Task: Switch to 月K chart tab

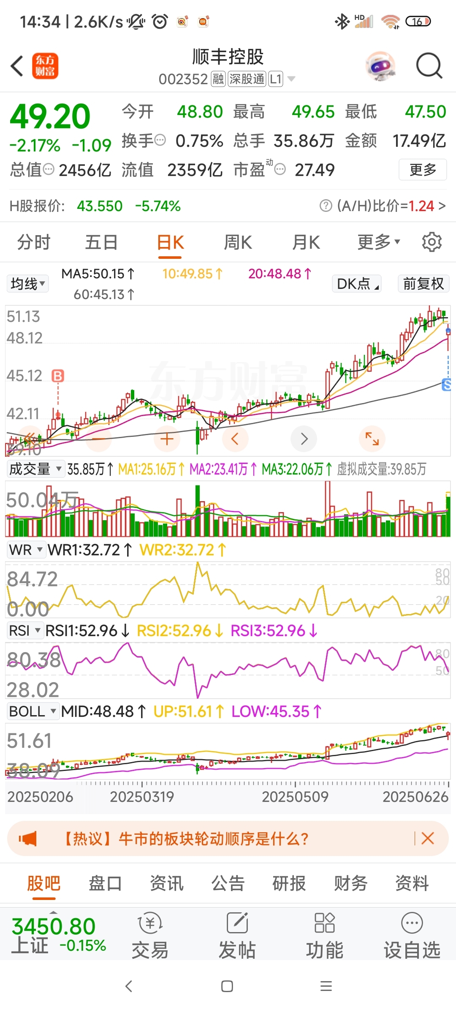Action: (x=306, y=242)
